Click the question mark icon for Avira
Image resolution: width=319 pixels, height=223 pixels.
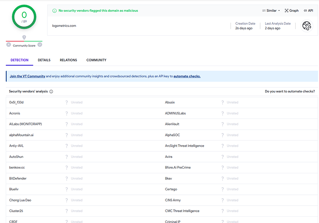click(222, 157)
